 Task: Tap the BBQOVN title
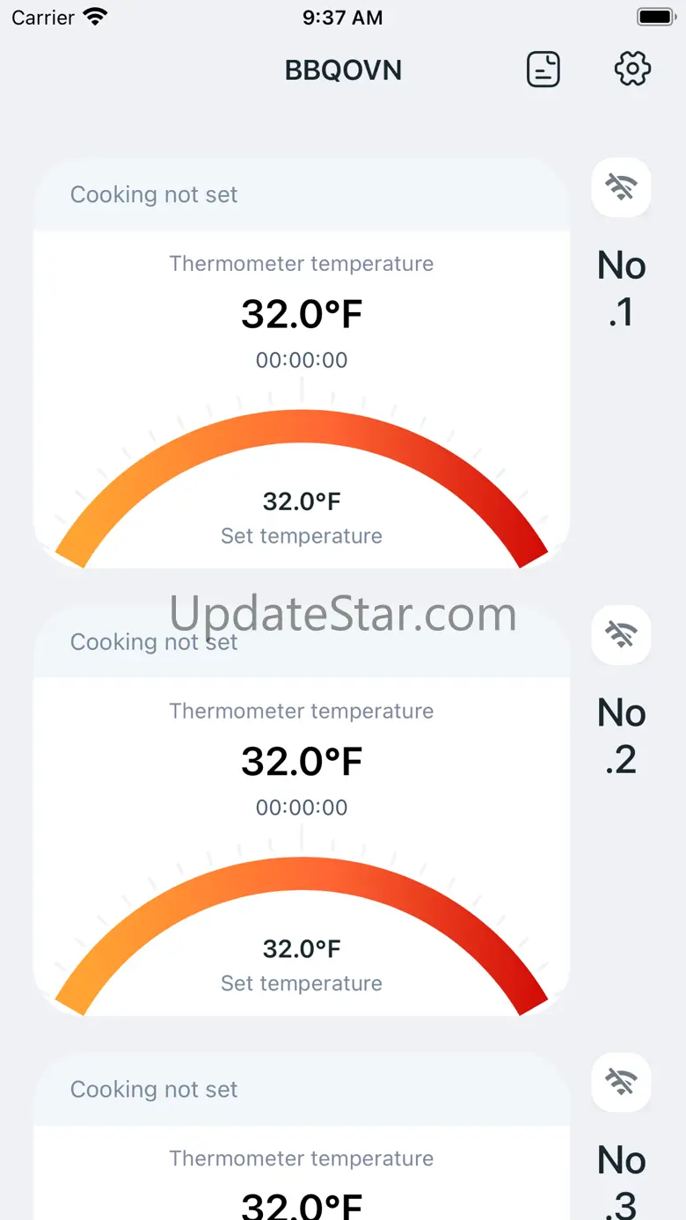[x=343, y=69]
